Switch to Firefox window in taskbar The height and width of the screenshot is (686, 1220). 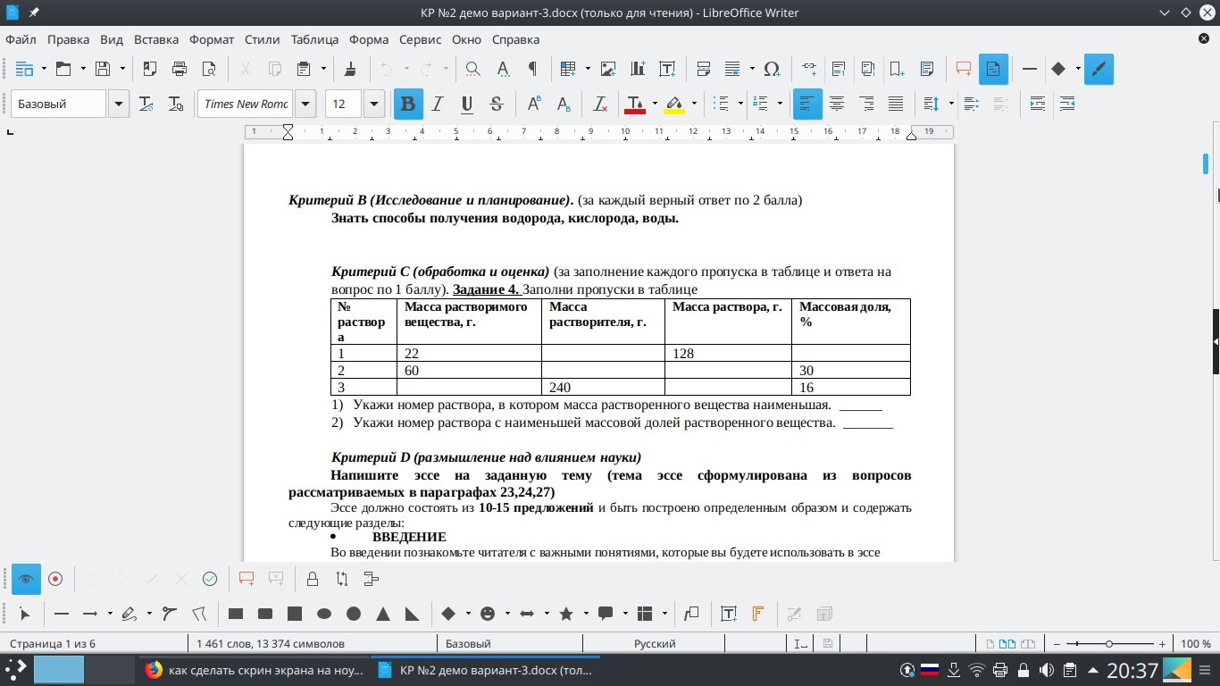pyautogui.click(x=254, y=670)
